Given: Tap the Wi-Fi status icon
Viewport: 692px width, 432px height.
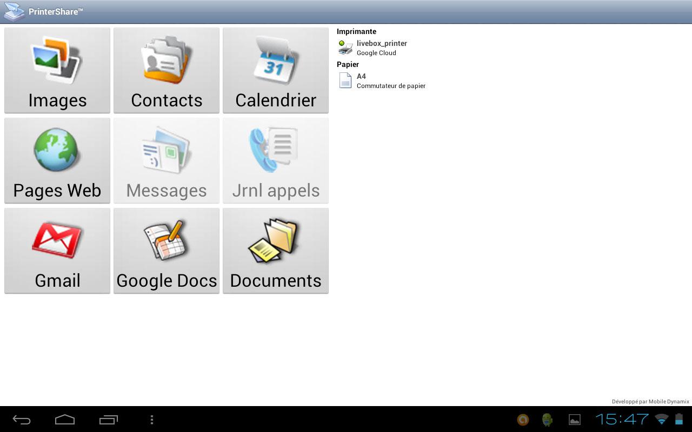Looking at the screenshot, I should click(x=661, y=419).
